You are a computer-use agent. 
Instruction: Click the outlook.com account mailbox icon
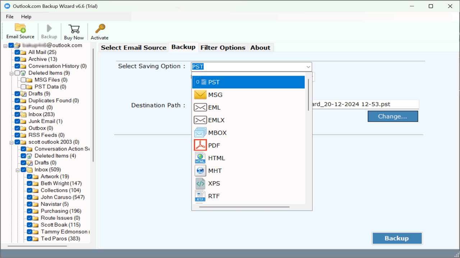18,46
